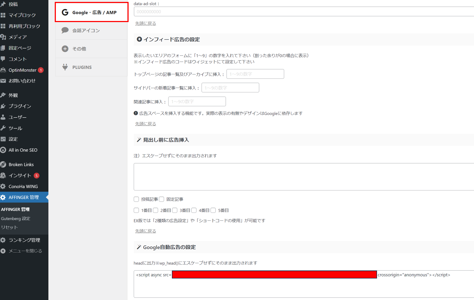Click the ユーザー person icon
Screen dimensions: 474x300
pos(3,117)
